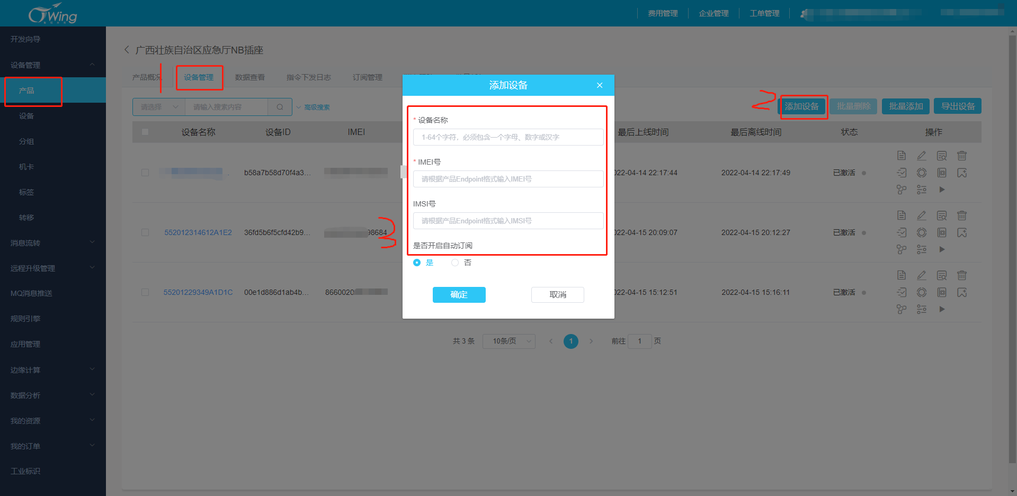Focus the IMSI号 input field
This screenshot has height=496, width=1017.
pos(508,221)
